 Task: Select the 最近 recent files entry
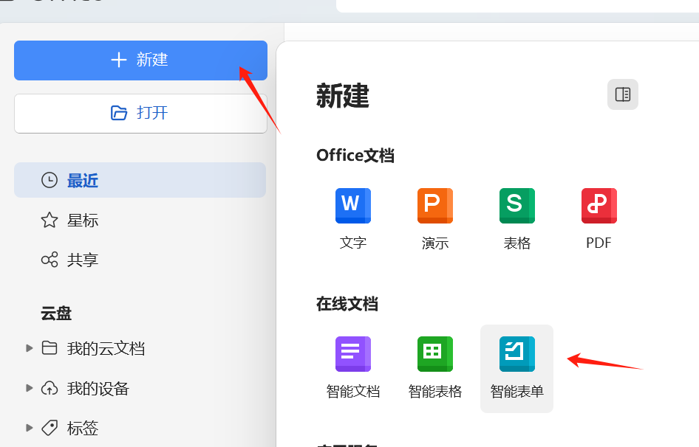click(x=83, y=180)
